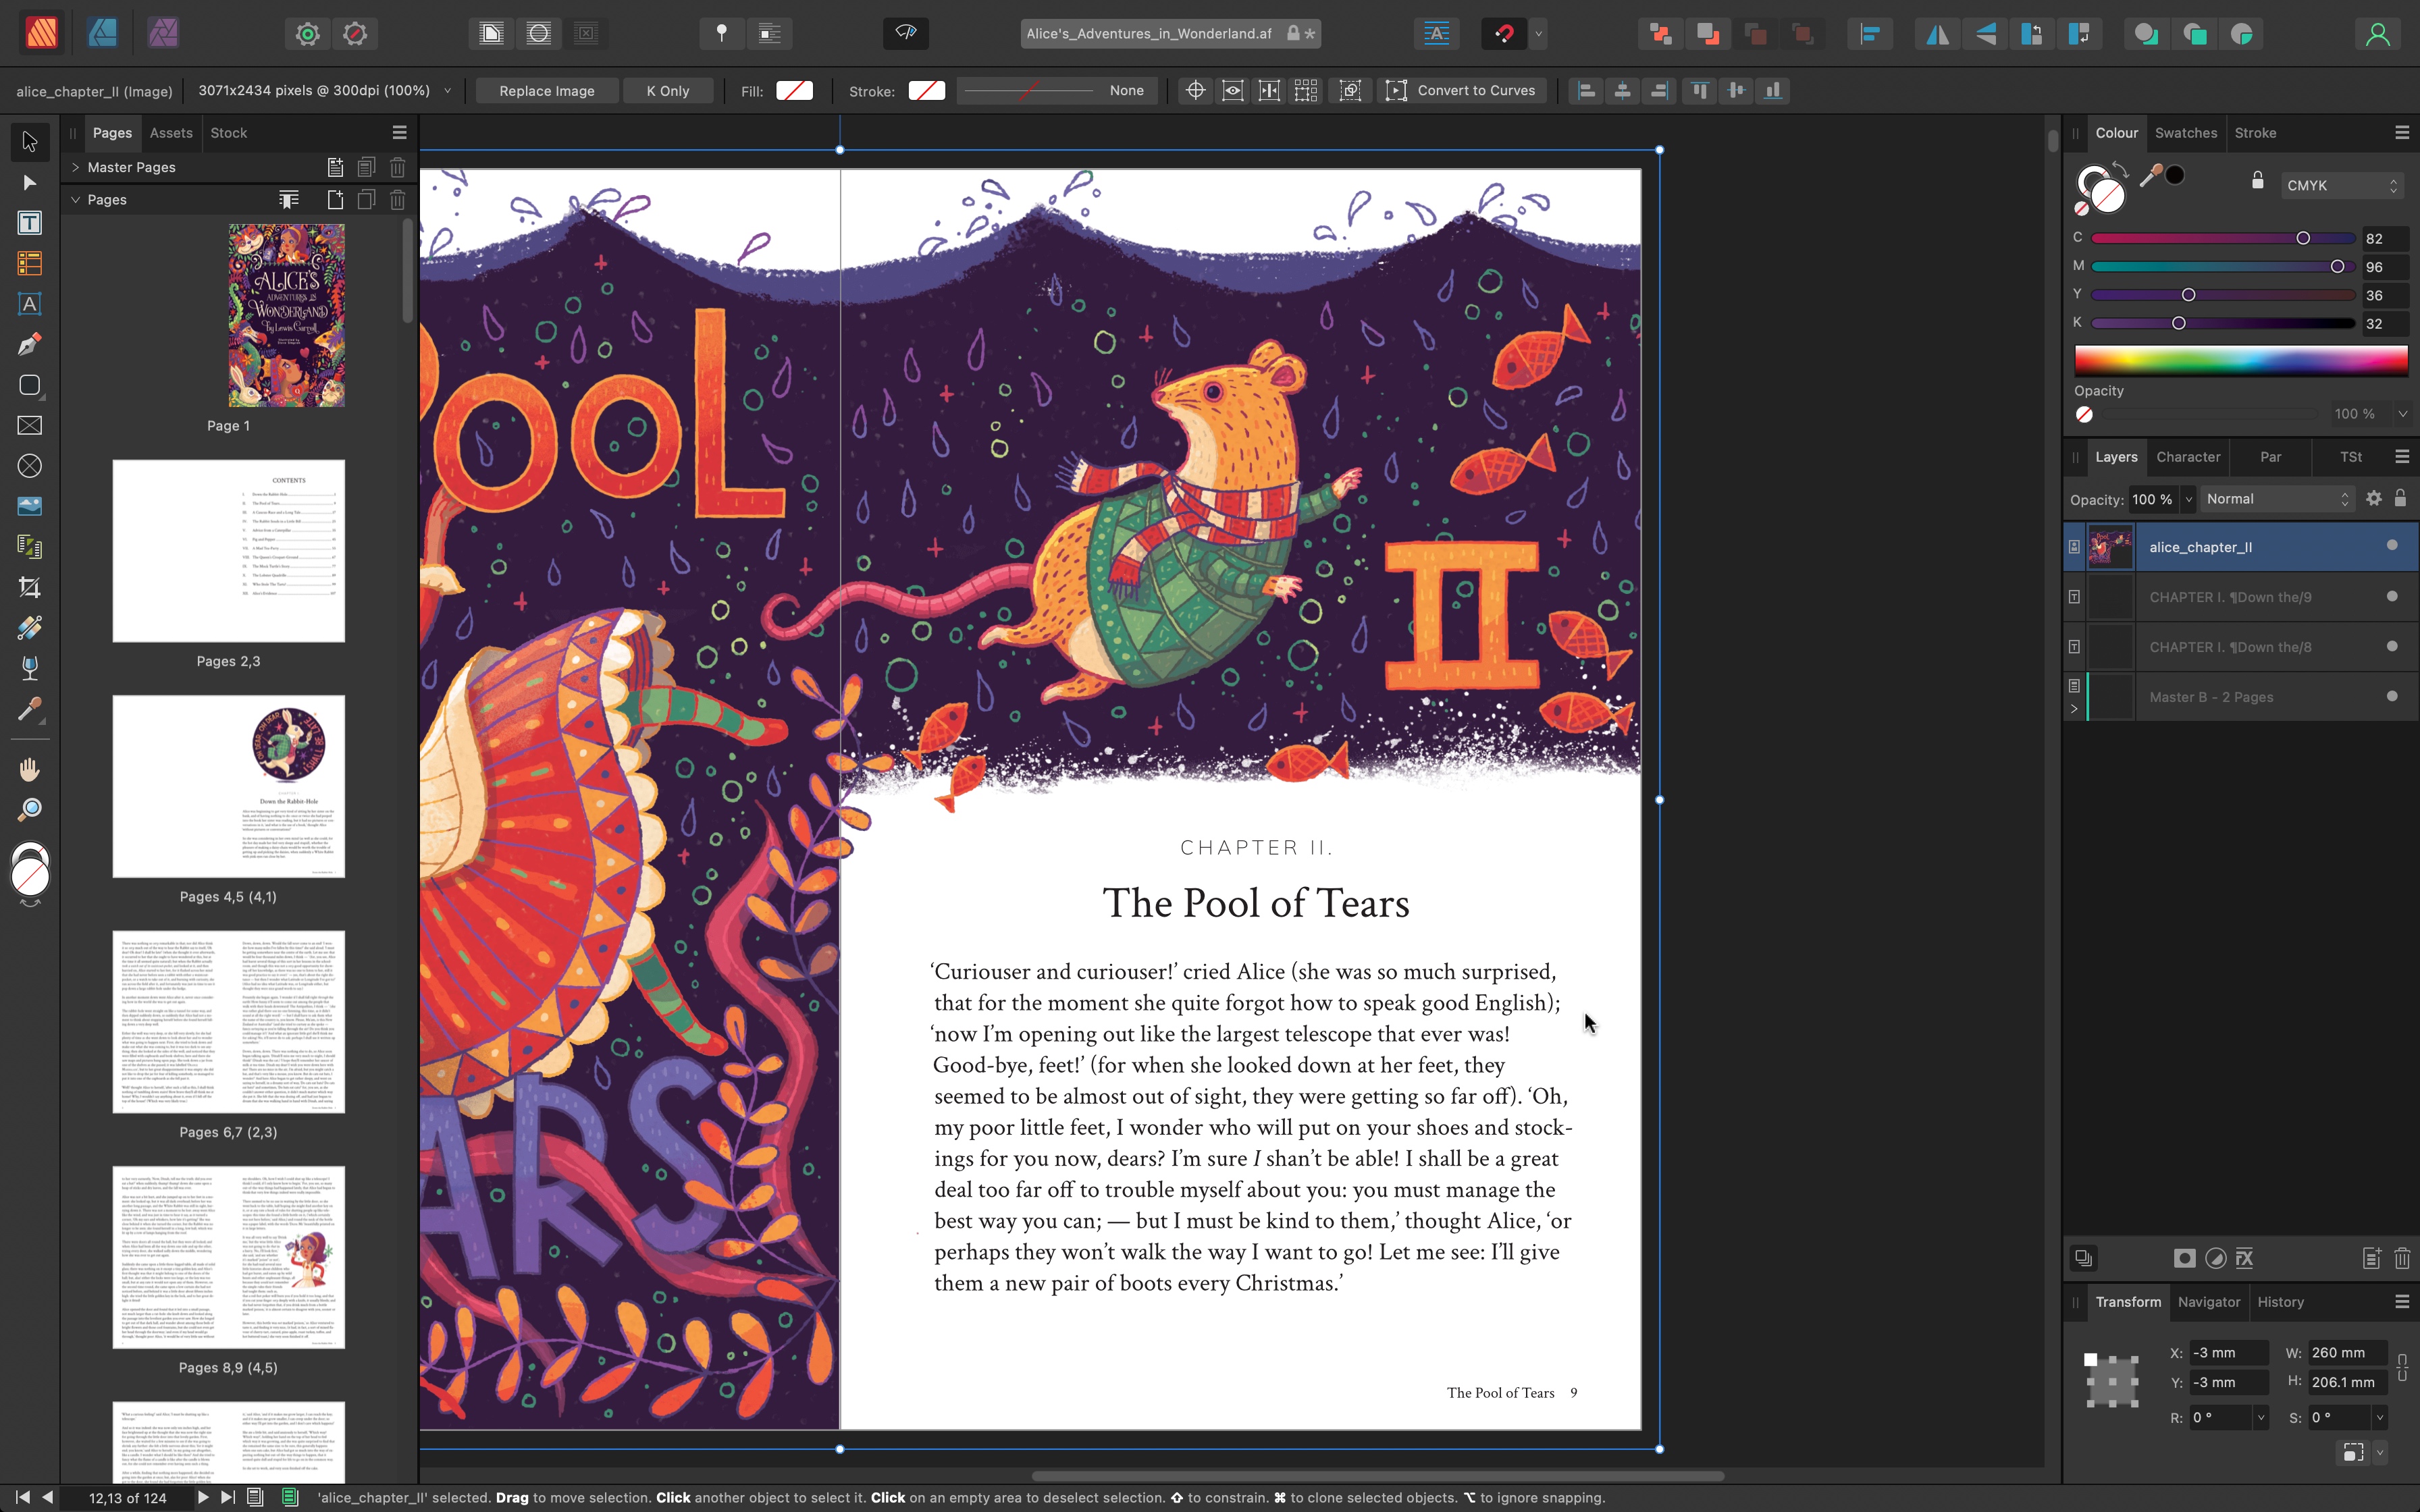Screen dimensions: 2420x1512
Task: Click the Fill colour swatch
Action: (x=795, y=90)
